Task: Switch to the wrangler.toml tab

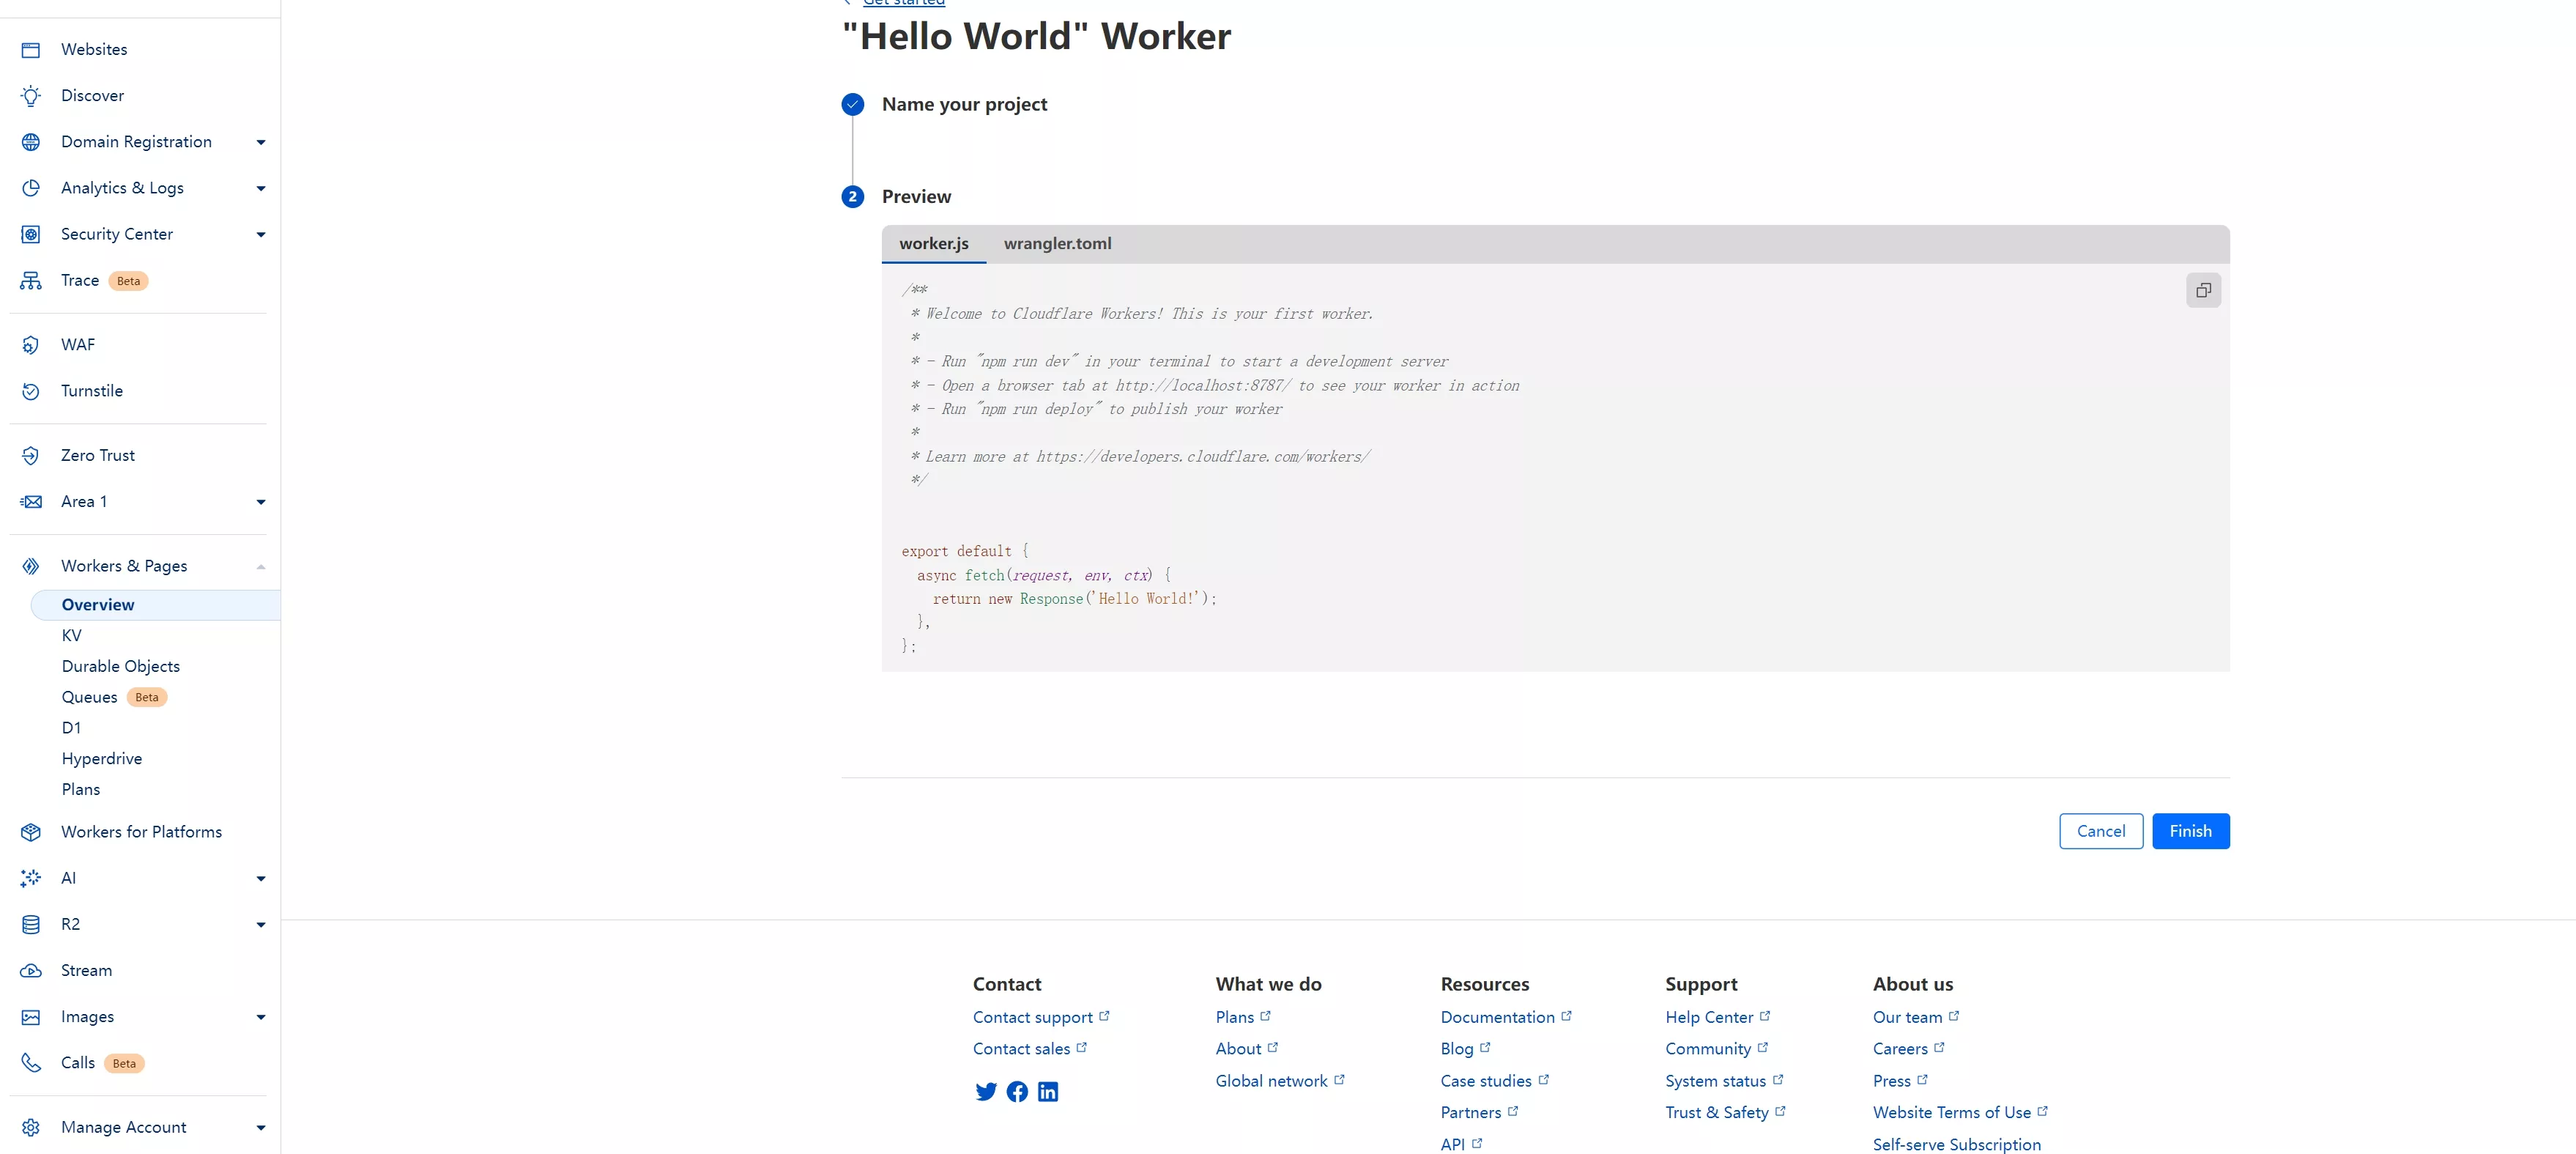Action: tap(1056, 243)
